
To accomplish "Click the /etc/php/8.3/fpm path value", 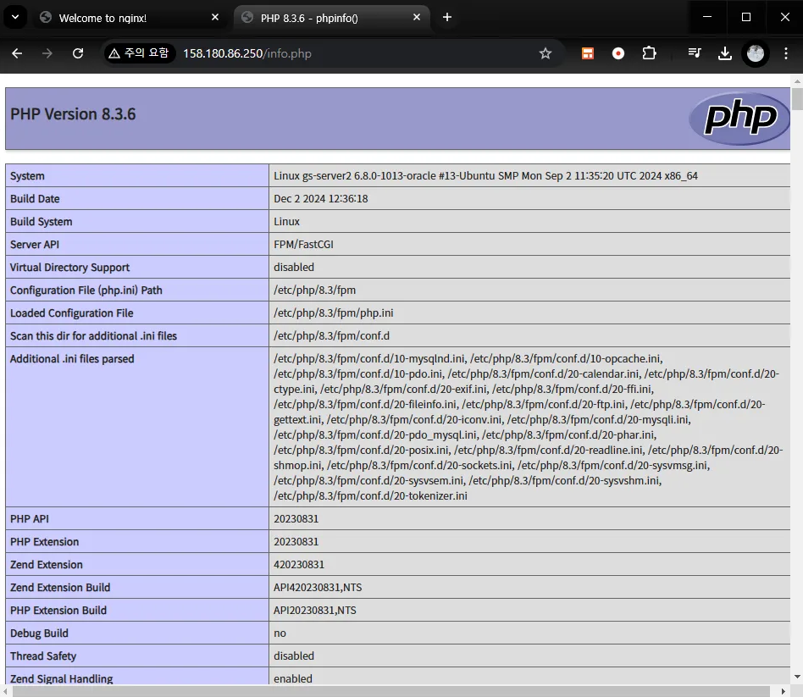I will click(314, 290).
